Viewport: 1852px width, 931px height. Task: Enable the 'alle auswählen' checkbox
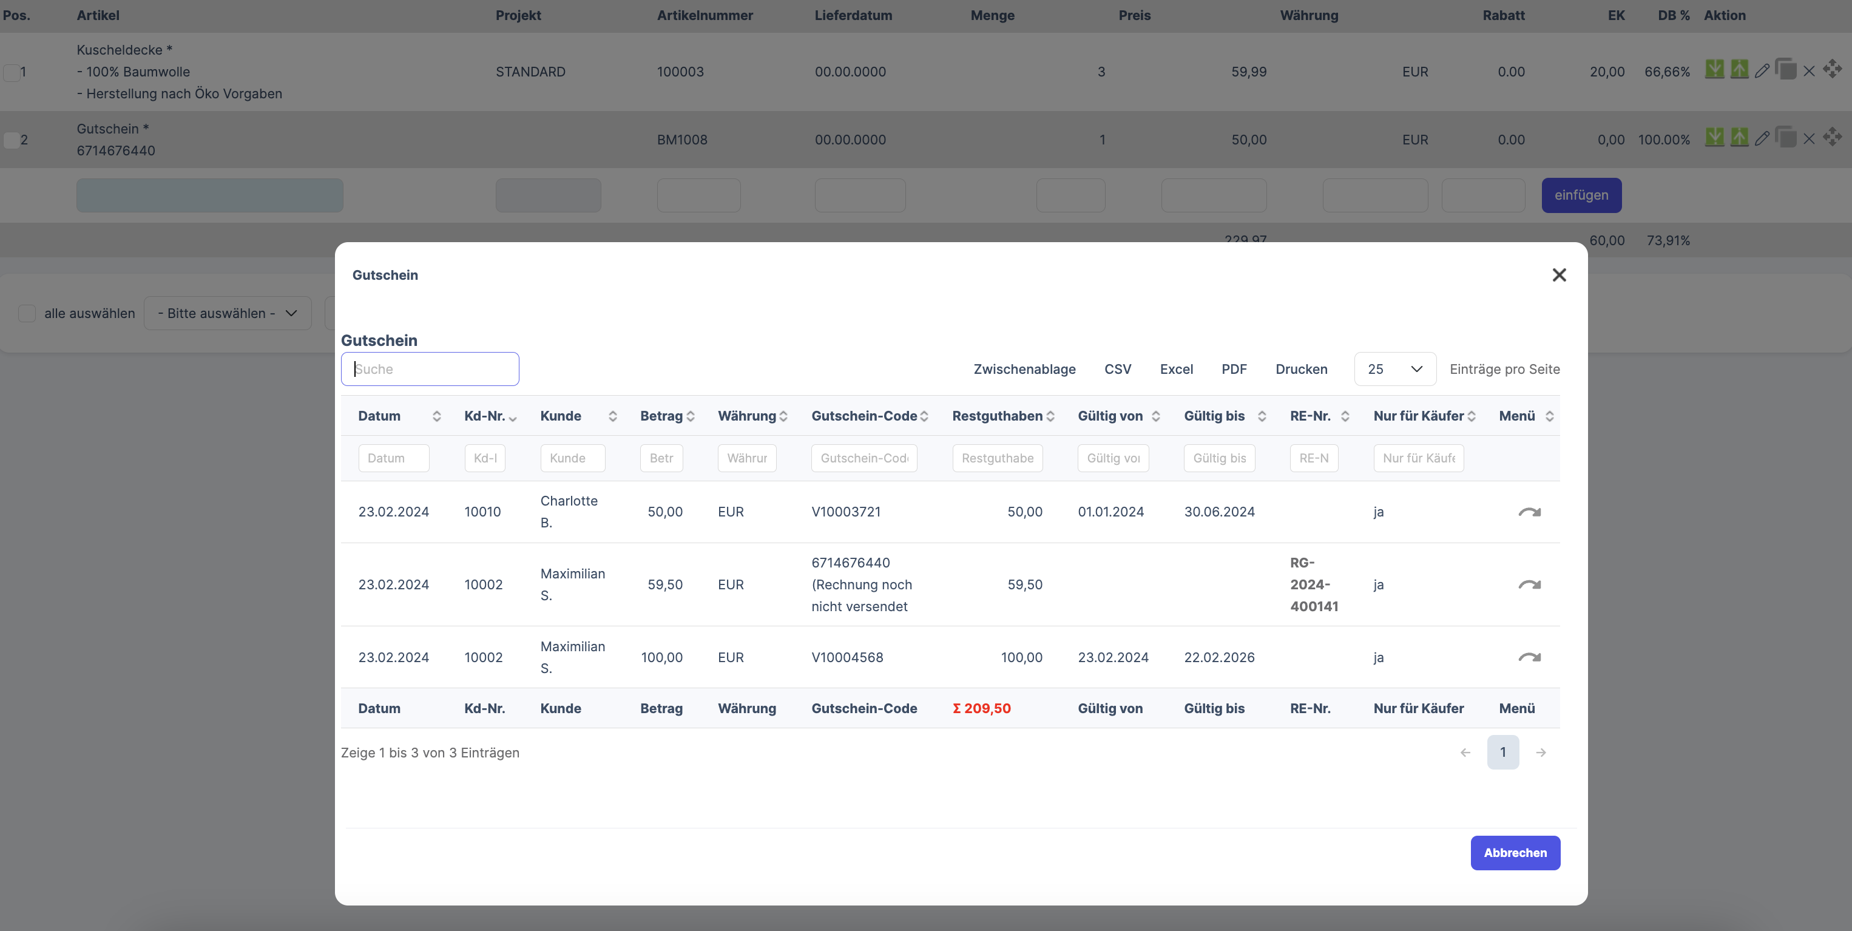(27, 313)
